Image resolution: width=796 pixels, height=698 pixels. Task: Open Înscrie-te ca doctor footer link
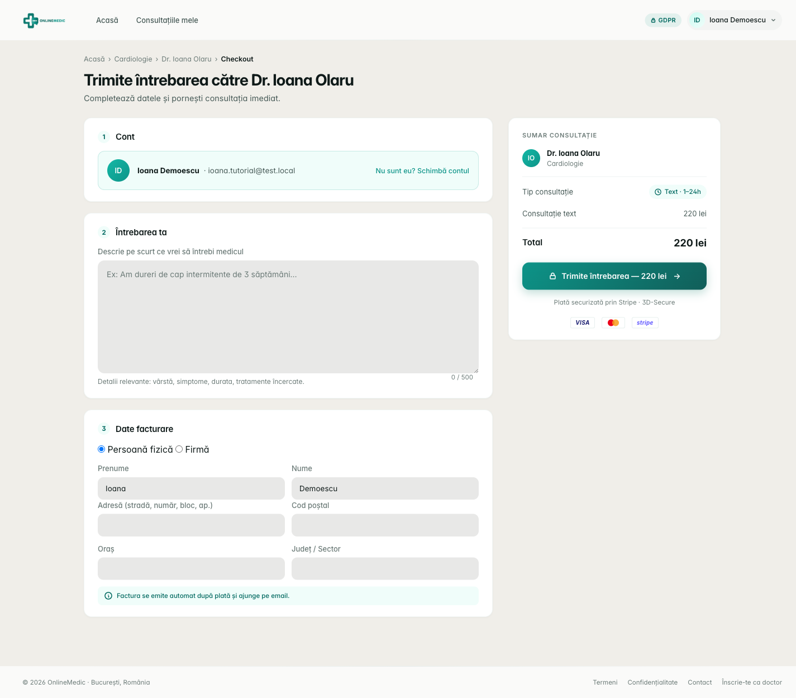coord(752,682)
